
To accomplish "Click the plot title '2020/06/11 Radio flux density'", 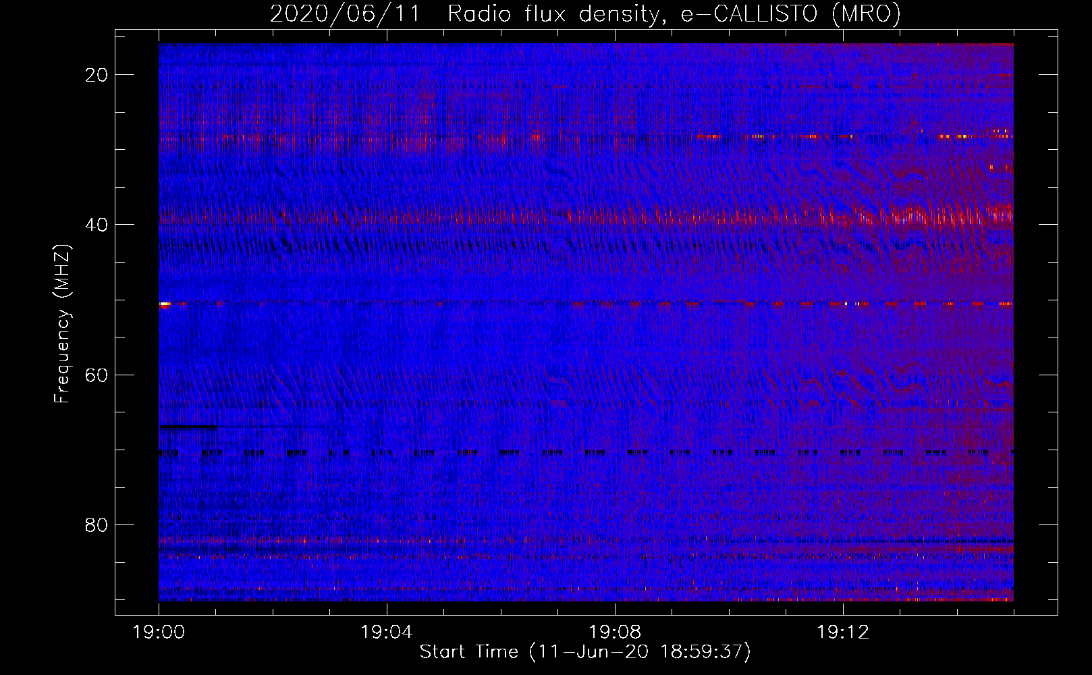I will [x=585, y=14].
